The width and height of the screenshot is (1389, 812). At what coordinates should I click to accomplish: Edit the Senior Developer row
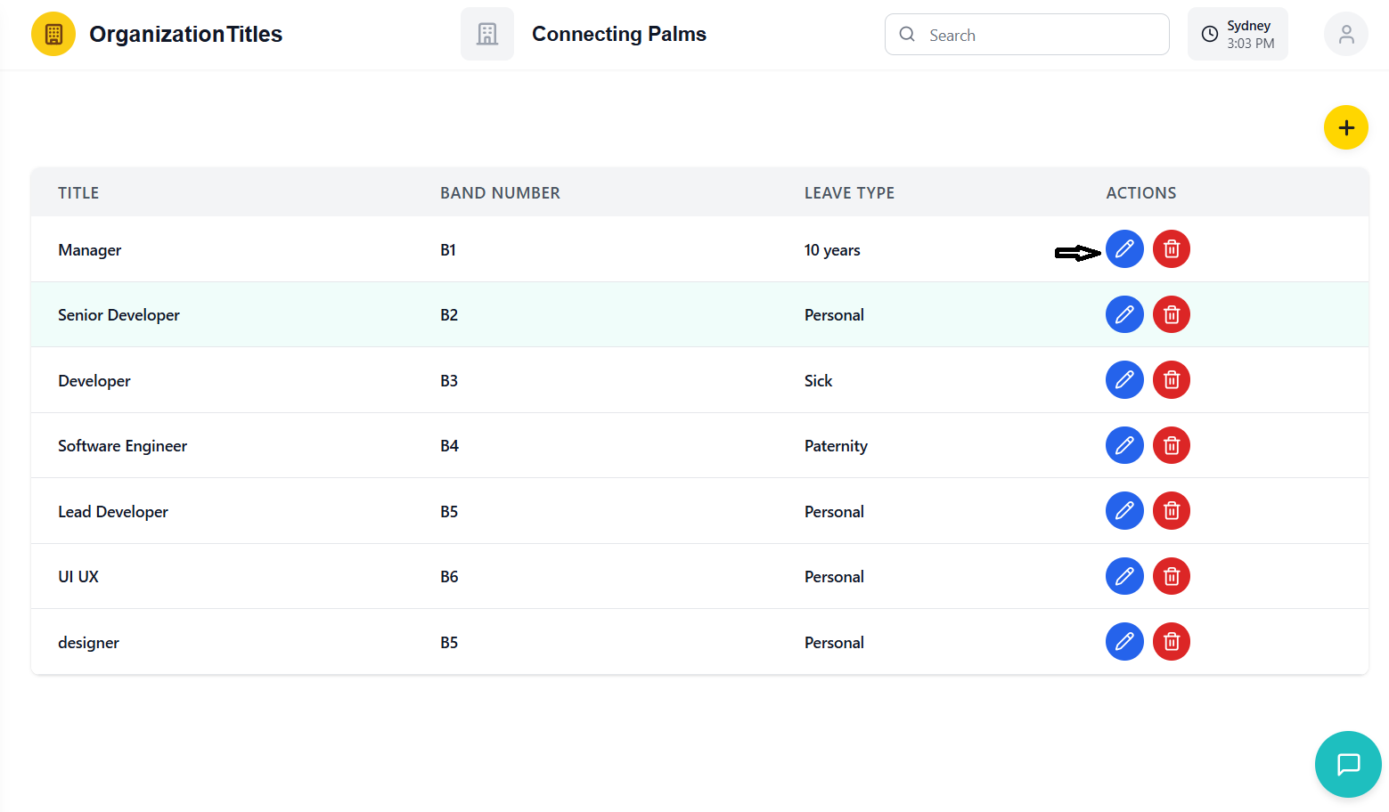tap(1124, 314)
